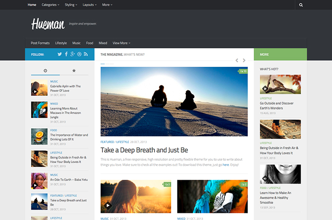Open sidebar 'Take a Deep Breath and Just Be'

pos(68,202)
